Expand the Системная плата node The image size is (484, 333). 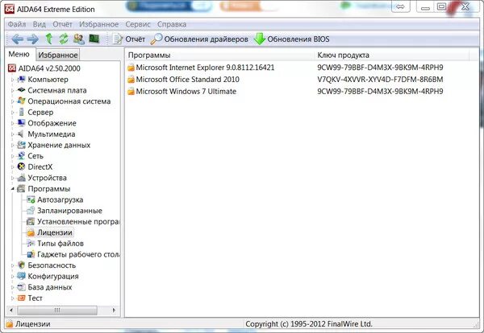[13, 90]
